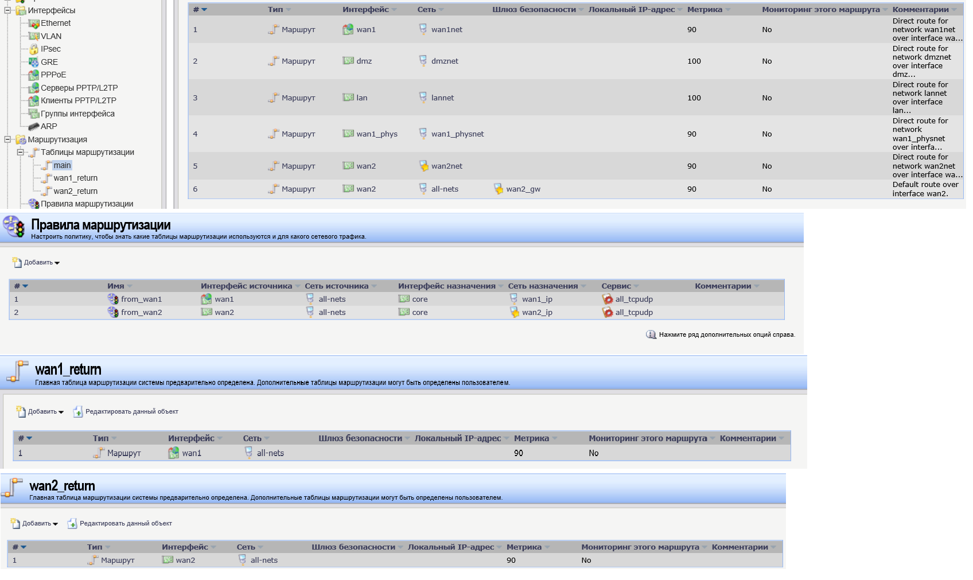Click the all-nets icon in wan2_return table
This screenshot has height=580, width=973.
[x=243, y=560]
